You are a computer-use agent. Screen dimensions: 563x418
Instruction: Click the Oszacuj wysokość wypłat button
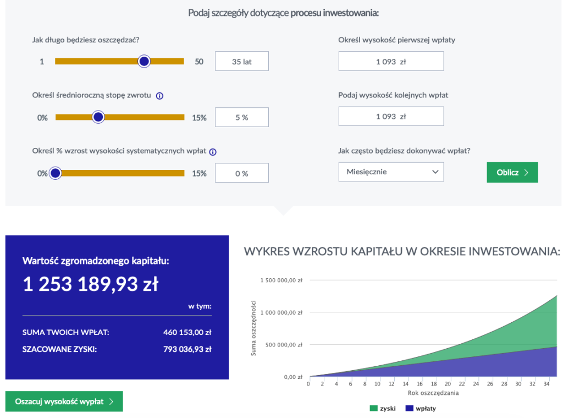coord(64,402)
